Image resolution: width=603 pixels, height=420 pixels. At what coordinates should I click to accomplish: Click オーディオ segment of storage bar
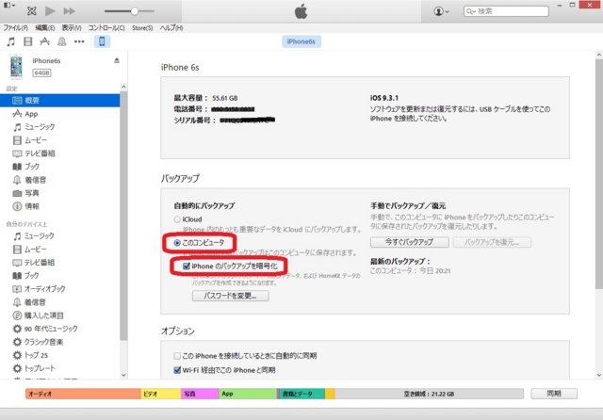[x=83, y=394]
